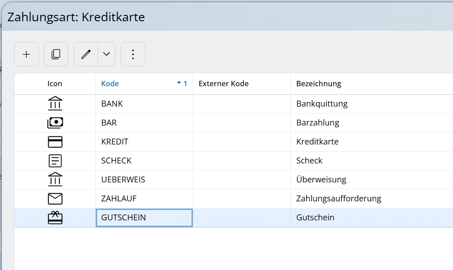453x270 pixels.
Task: Click the Externer Kode column header
Action: coord(224,84)
